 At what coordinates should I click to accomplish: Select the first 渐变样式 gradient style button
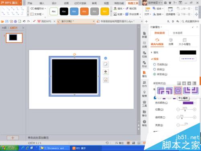click(x=179, y=83)
